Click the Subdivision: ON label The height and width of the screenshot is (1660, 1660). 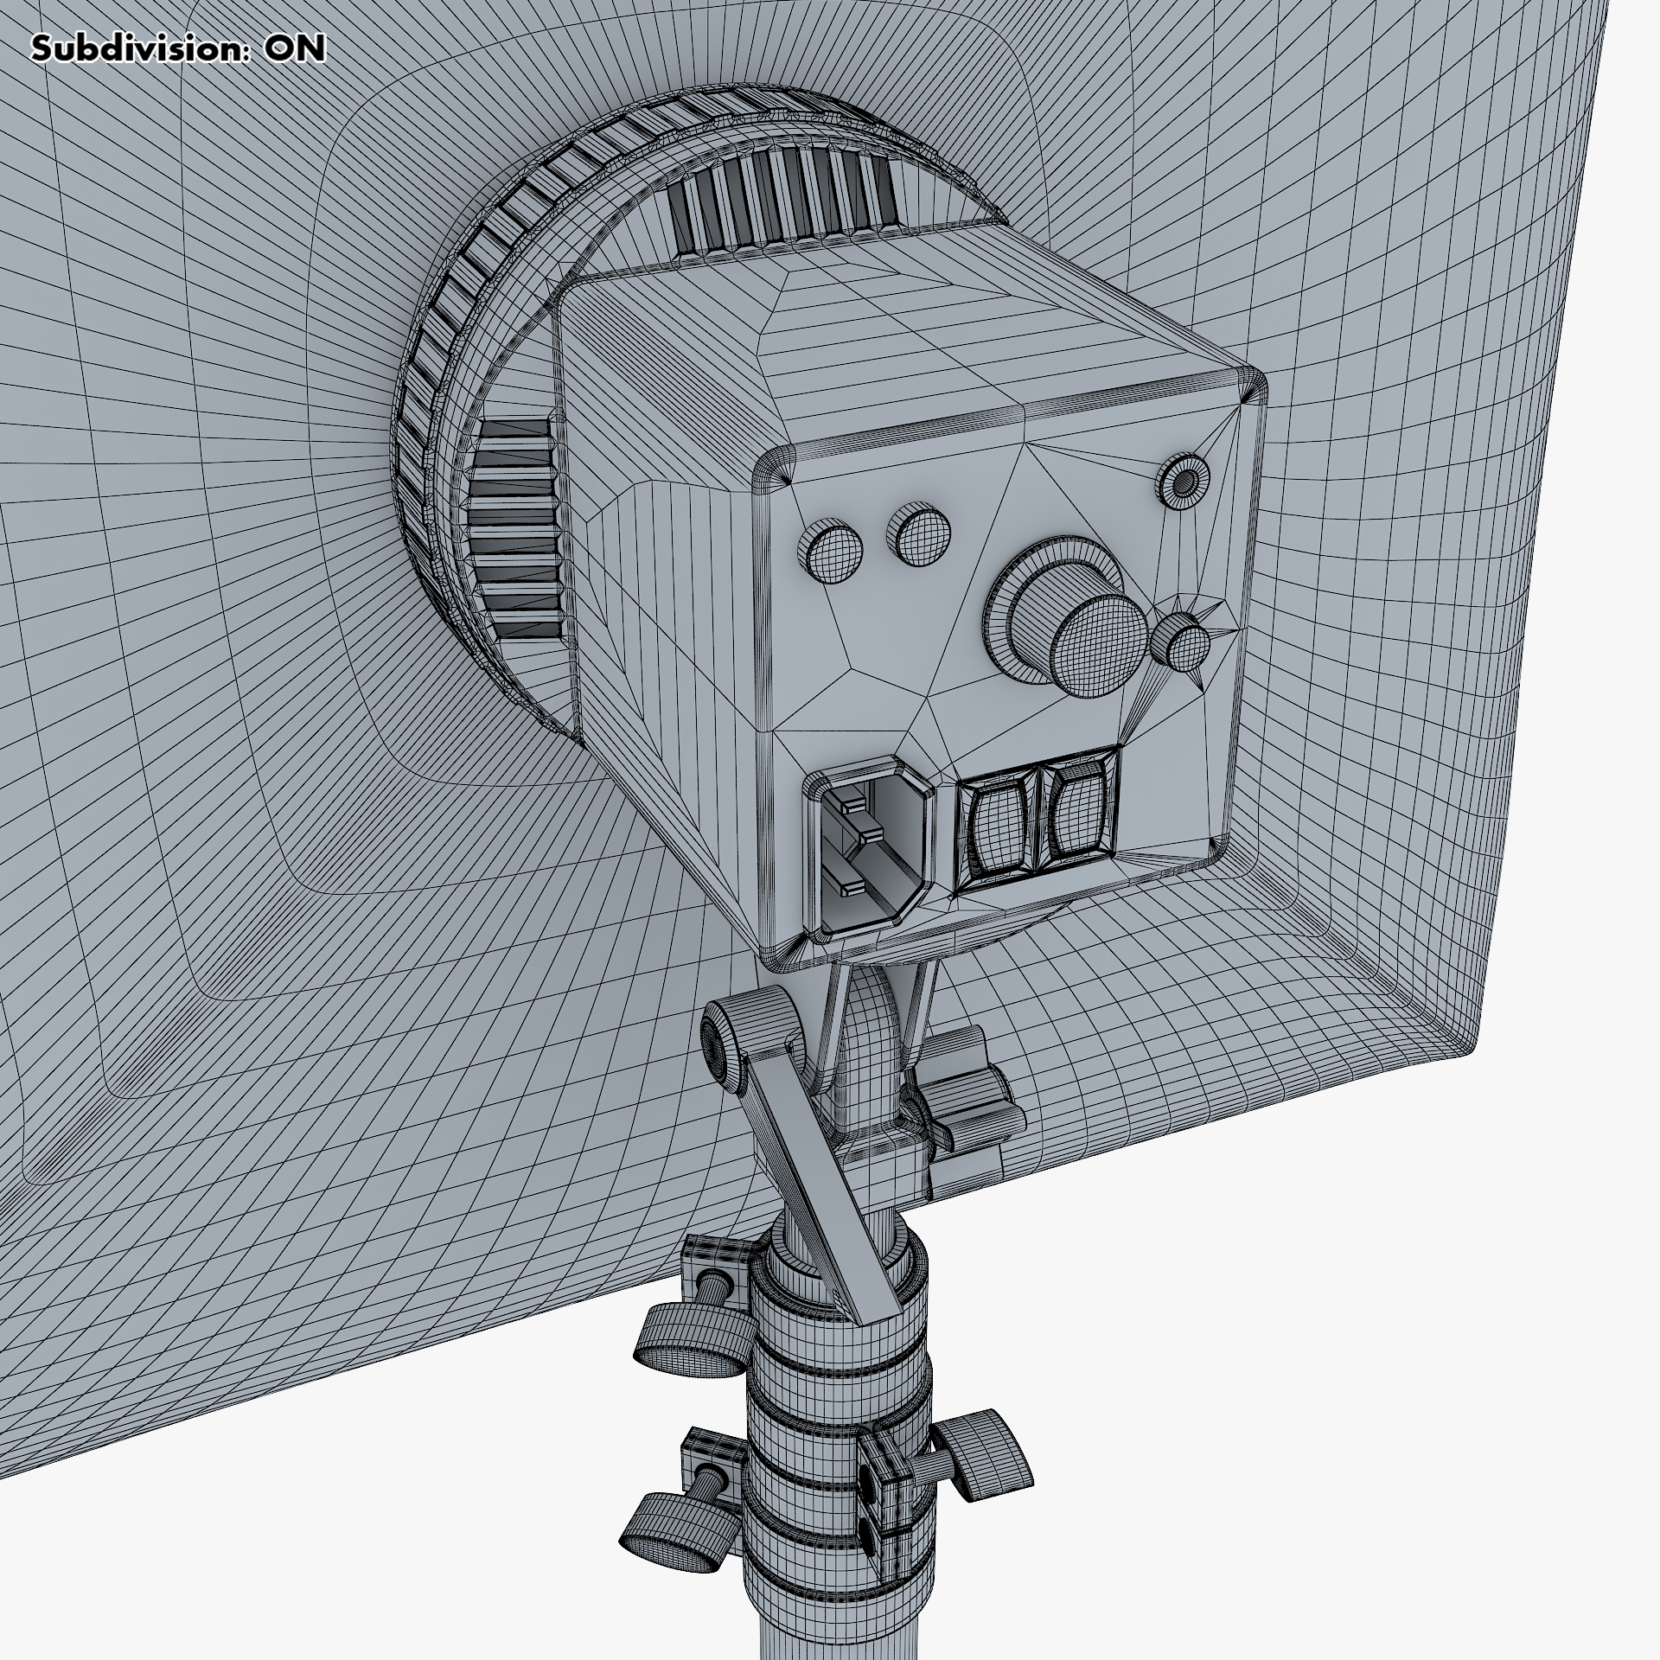178,49
